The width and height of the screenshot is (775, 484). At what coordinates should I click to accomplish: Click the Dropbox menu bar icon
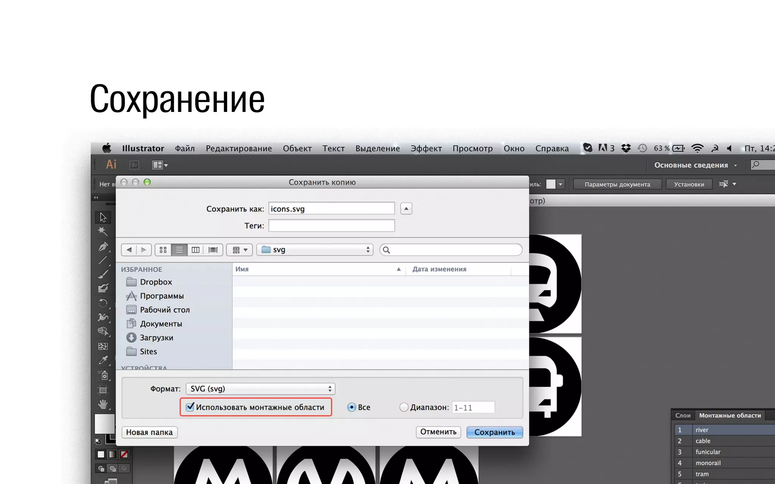626,148
